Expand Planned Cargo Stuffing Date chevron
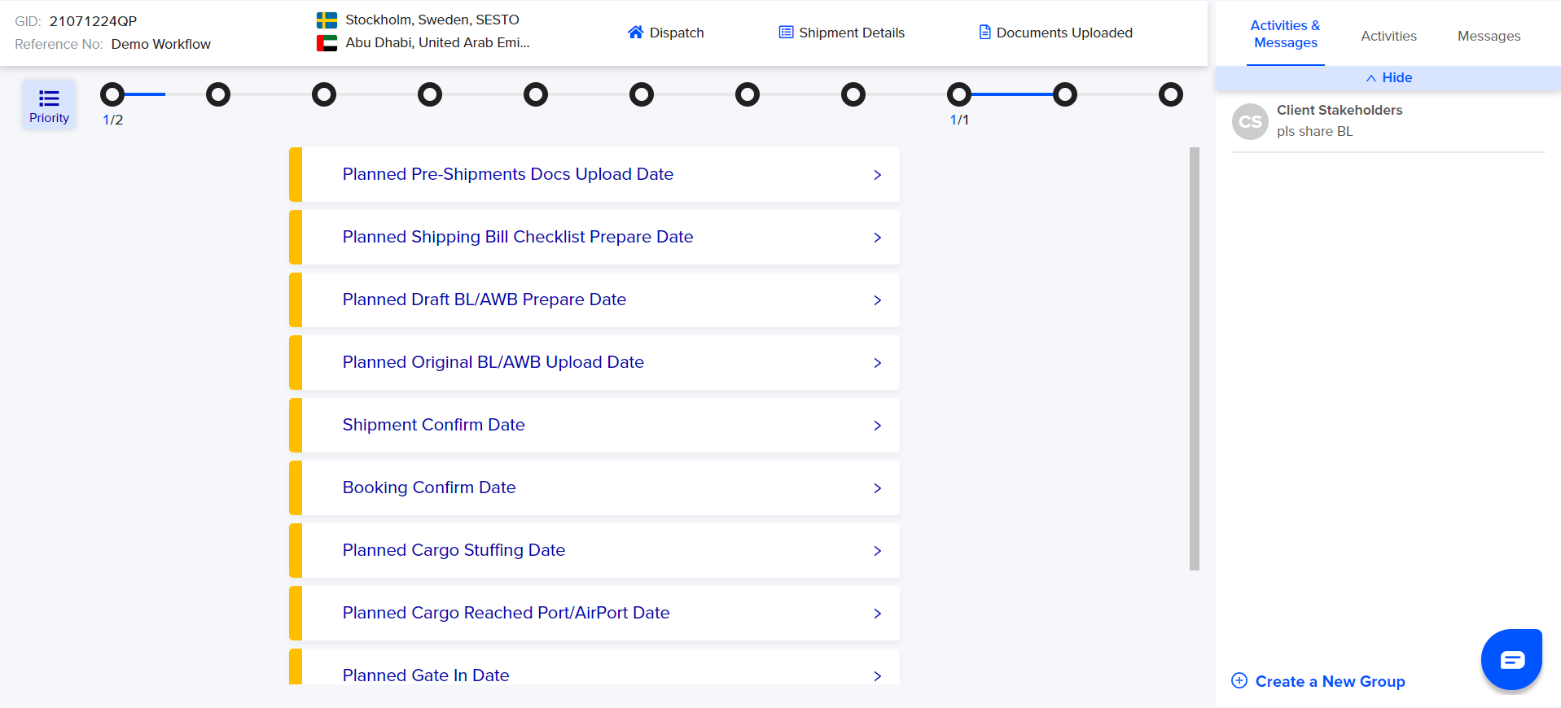 point(877,551)
